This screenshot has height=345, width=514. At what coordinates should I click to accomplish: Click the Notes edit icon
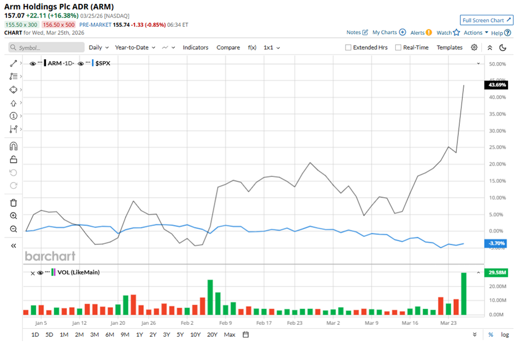pos(365,32)
